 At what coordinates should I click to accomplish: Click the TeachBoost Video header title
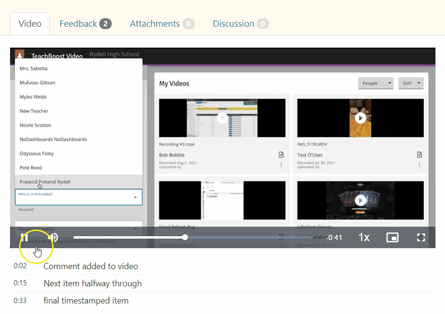click(57, 56)
